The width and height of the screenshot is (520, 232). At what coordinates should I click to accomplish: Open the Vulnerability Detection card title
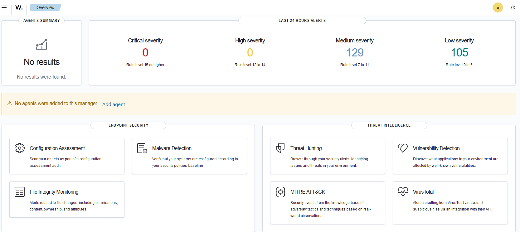436,148
